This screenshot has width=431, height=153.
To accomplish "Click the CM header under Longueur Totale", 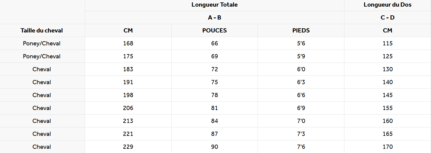I will 128,30.
